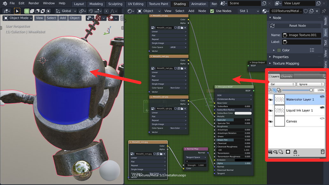Select the tweak cursor tool in the toolbar
The width and height of the screenshot is (329, 185).
coord(17,11)
